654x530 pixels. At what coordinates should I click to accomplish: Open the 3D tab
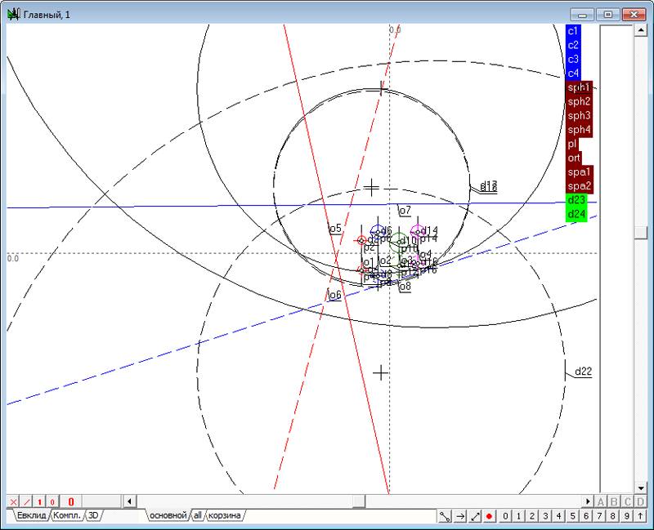pos(93,515)
